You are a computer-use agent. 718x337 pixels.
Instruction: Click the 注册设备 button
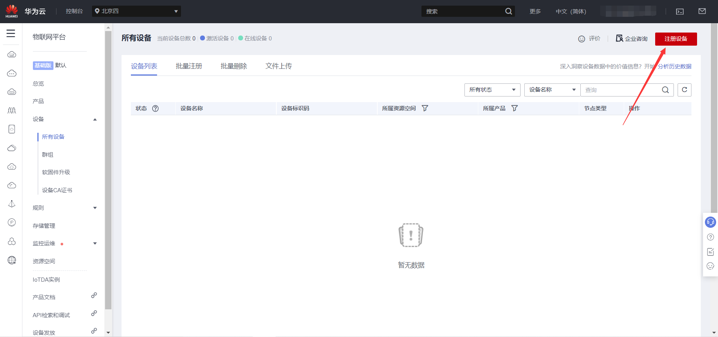[676, 39]
